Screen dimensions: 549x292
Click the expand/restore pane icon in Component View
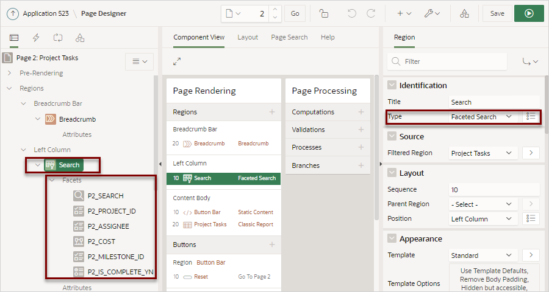[177, 61]
